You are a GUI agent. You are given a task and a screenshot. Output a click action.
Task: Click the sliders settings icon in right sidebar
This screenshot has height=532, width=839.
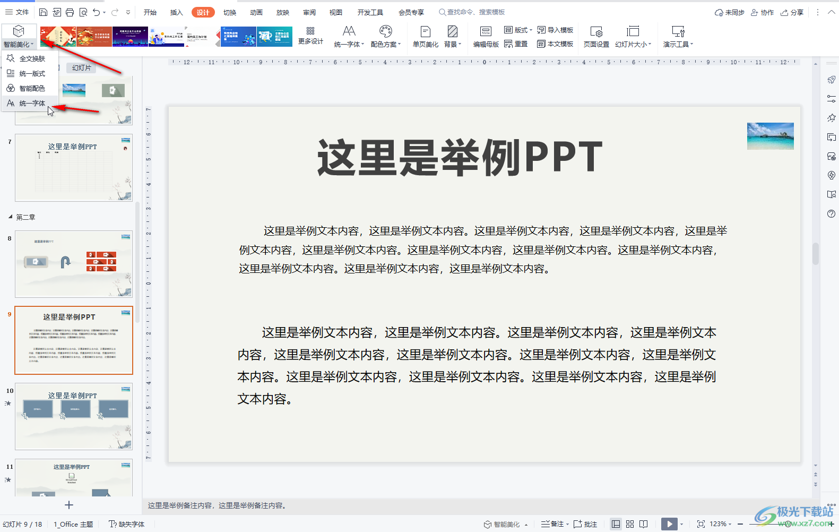pos(832,99)
